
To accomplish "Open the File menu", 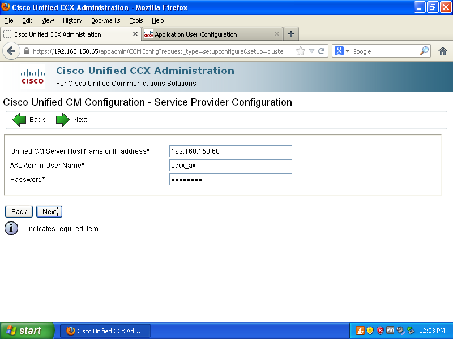I will coord(8,20).
